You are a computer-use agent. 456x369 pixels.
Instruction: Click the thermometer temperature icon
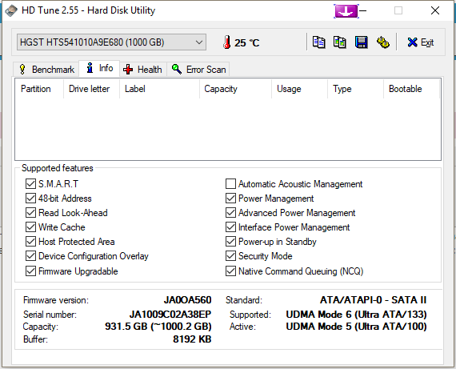(x=227, y=42)
